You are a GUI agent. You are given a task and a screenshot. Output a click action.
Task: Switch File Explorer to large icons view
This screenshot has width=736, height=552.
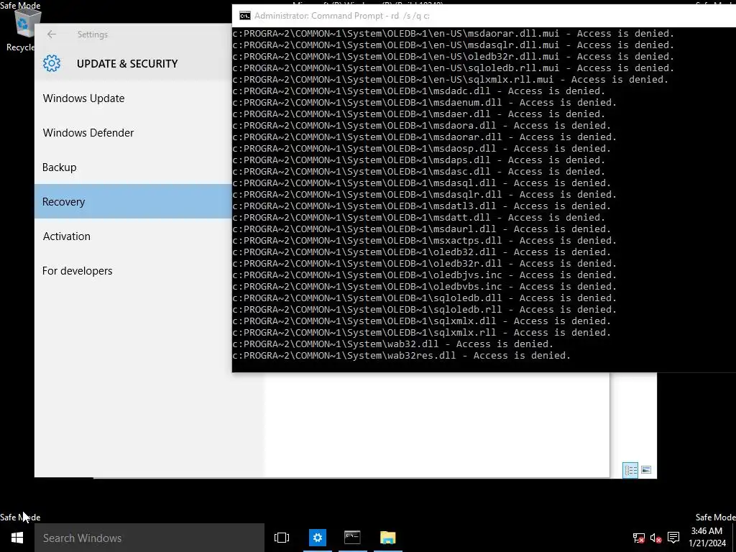(x=646, y=470)
